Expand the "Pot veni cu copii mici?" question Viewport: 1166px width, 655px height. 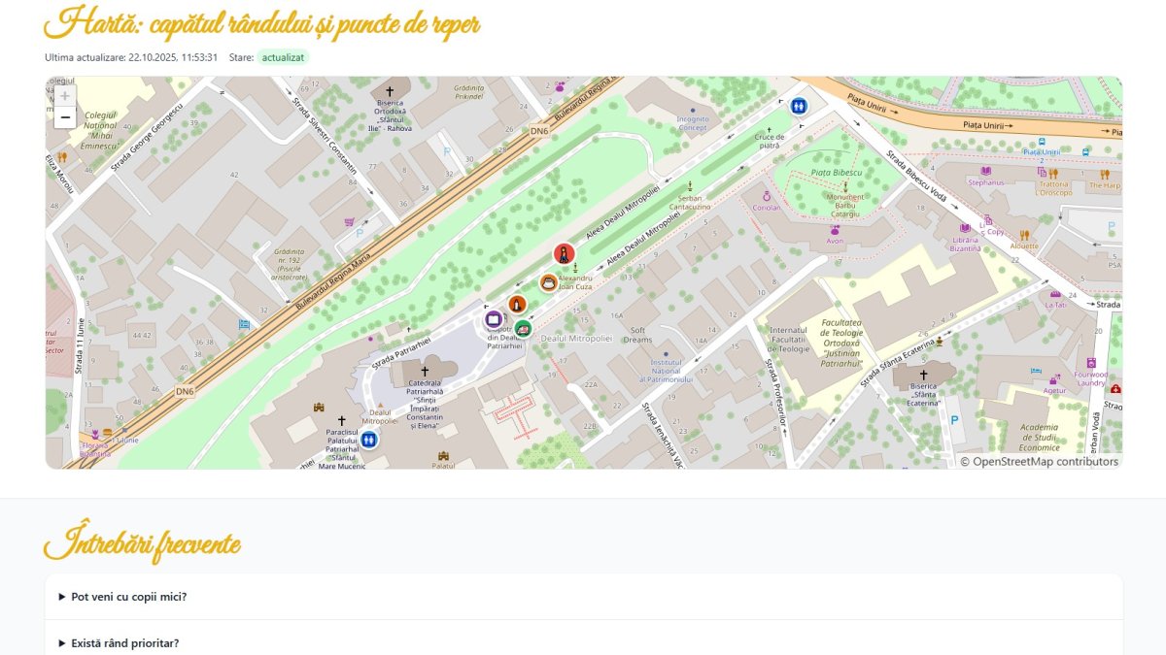[x=584, y=597]
